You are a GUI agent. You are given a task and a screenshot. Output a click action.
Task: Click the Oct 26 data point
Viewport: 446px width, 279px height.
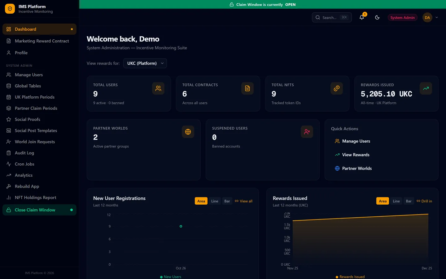[181, 226]
